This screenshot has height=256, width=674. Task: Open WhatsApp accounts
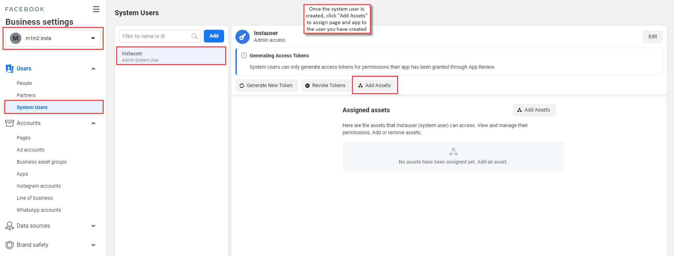click(x=39, y=210)
